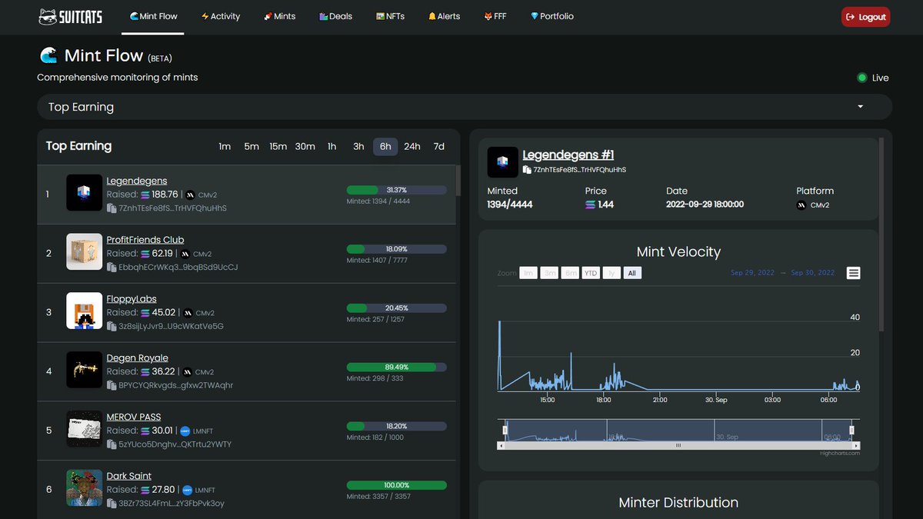Screen dimensions: 923x519
Task: Toggle the Live status indicator
Action: pyautogui.click(x=862, y=77)
